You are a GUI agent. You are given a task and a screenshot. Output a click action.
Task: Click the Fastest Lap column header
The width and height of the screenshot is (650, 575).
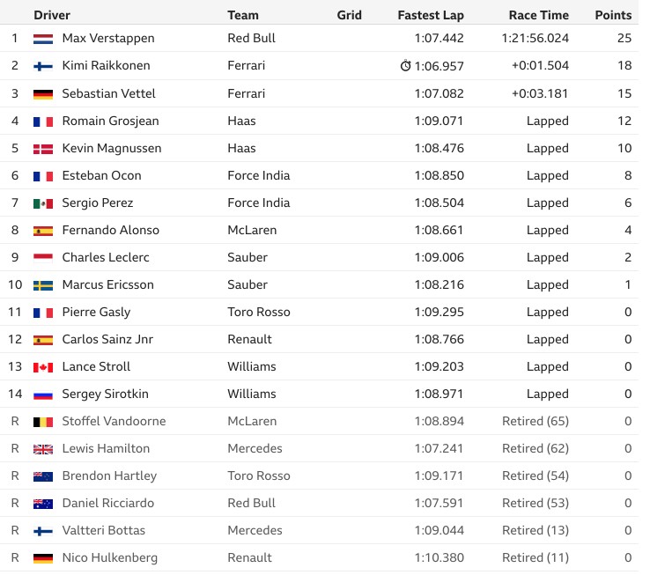(x=431, y=15)
